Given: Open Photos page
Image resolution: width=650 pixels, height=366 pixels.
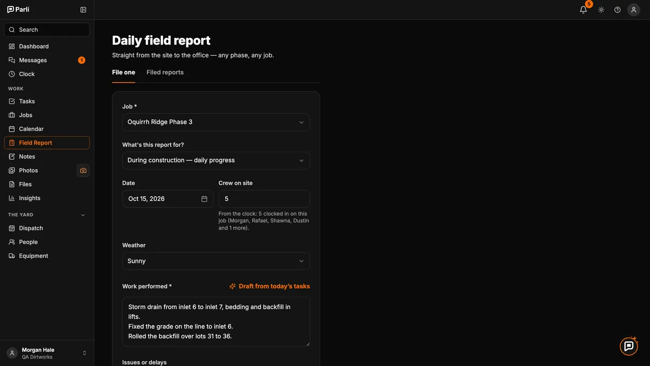Looking at the screenshot, I should pos(40,170).
